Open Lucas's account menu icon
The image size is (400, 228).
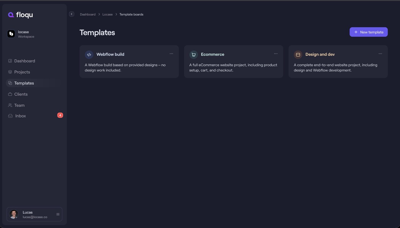coord(58,214)
